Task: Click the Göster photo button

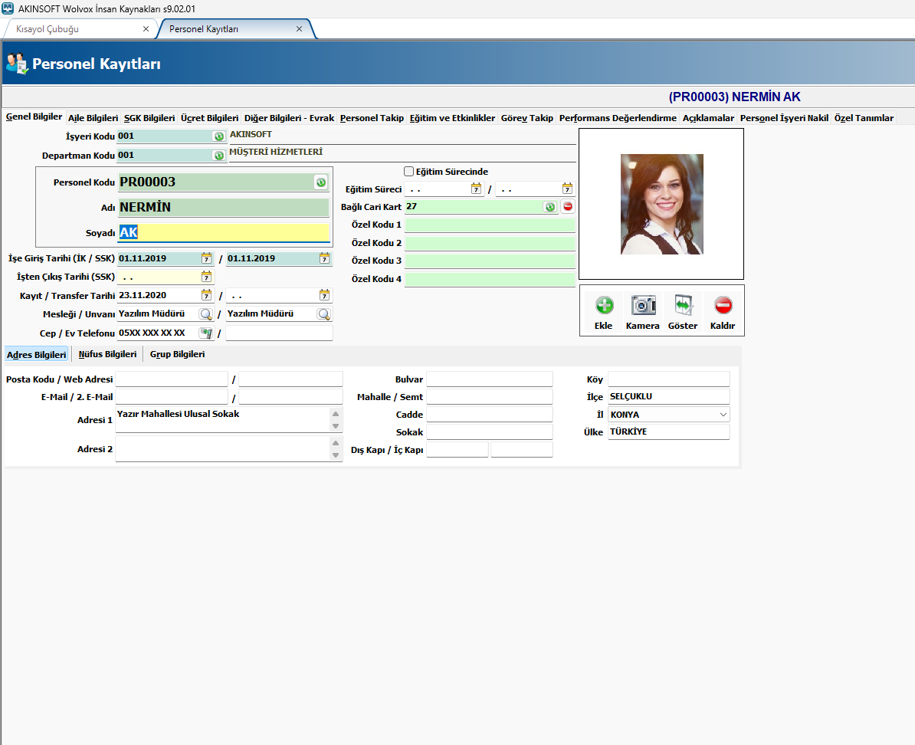Action: (x=683, y=313)
